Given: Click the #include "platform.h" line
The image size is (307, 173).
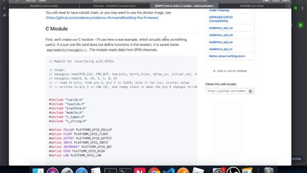Looking at the screenshot, I should (x=68, y=108).
